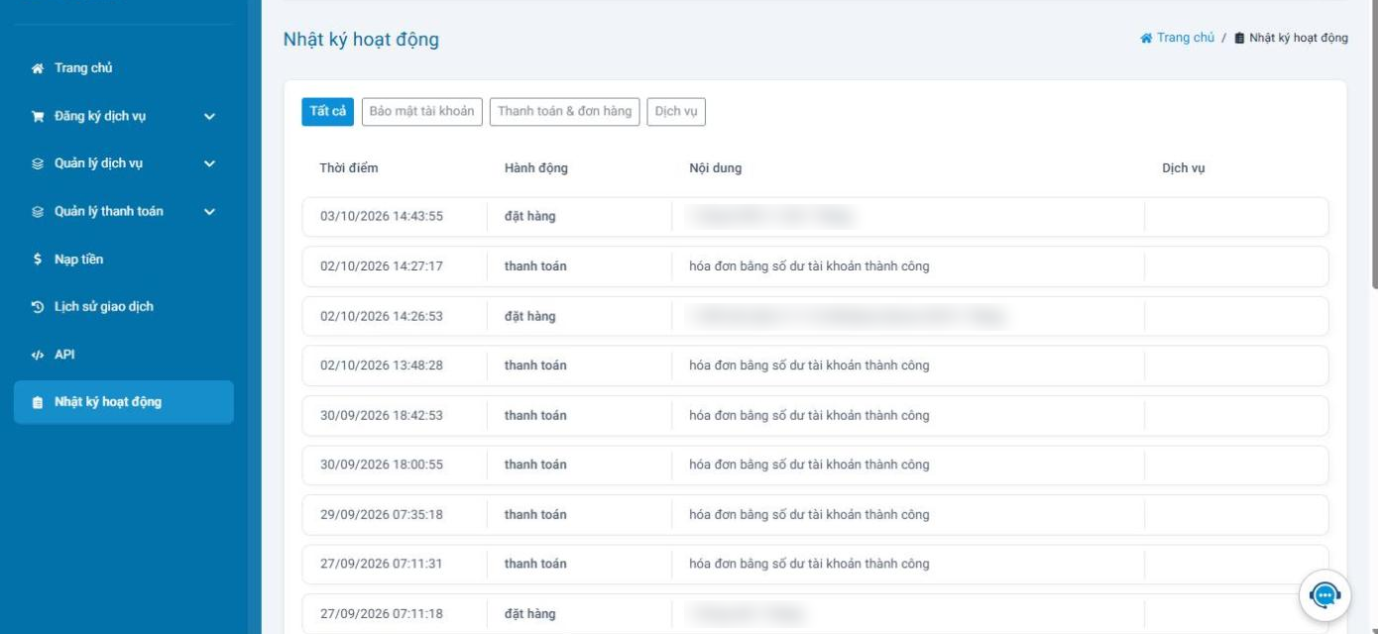Click the timestamp 27/09/2026 07:11:31
The image size is (1378, 634).
[x=382, y=564]
